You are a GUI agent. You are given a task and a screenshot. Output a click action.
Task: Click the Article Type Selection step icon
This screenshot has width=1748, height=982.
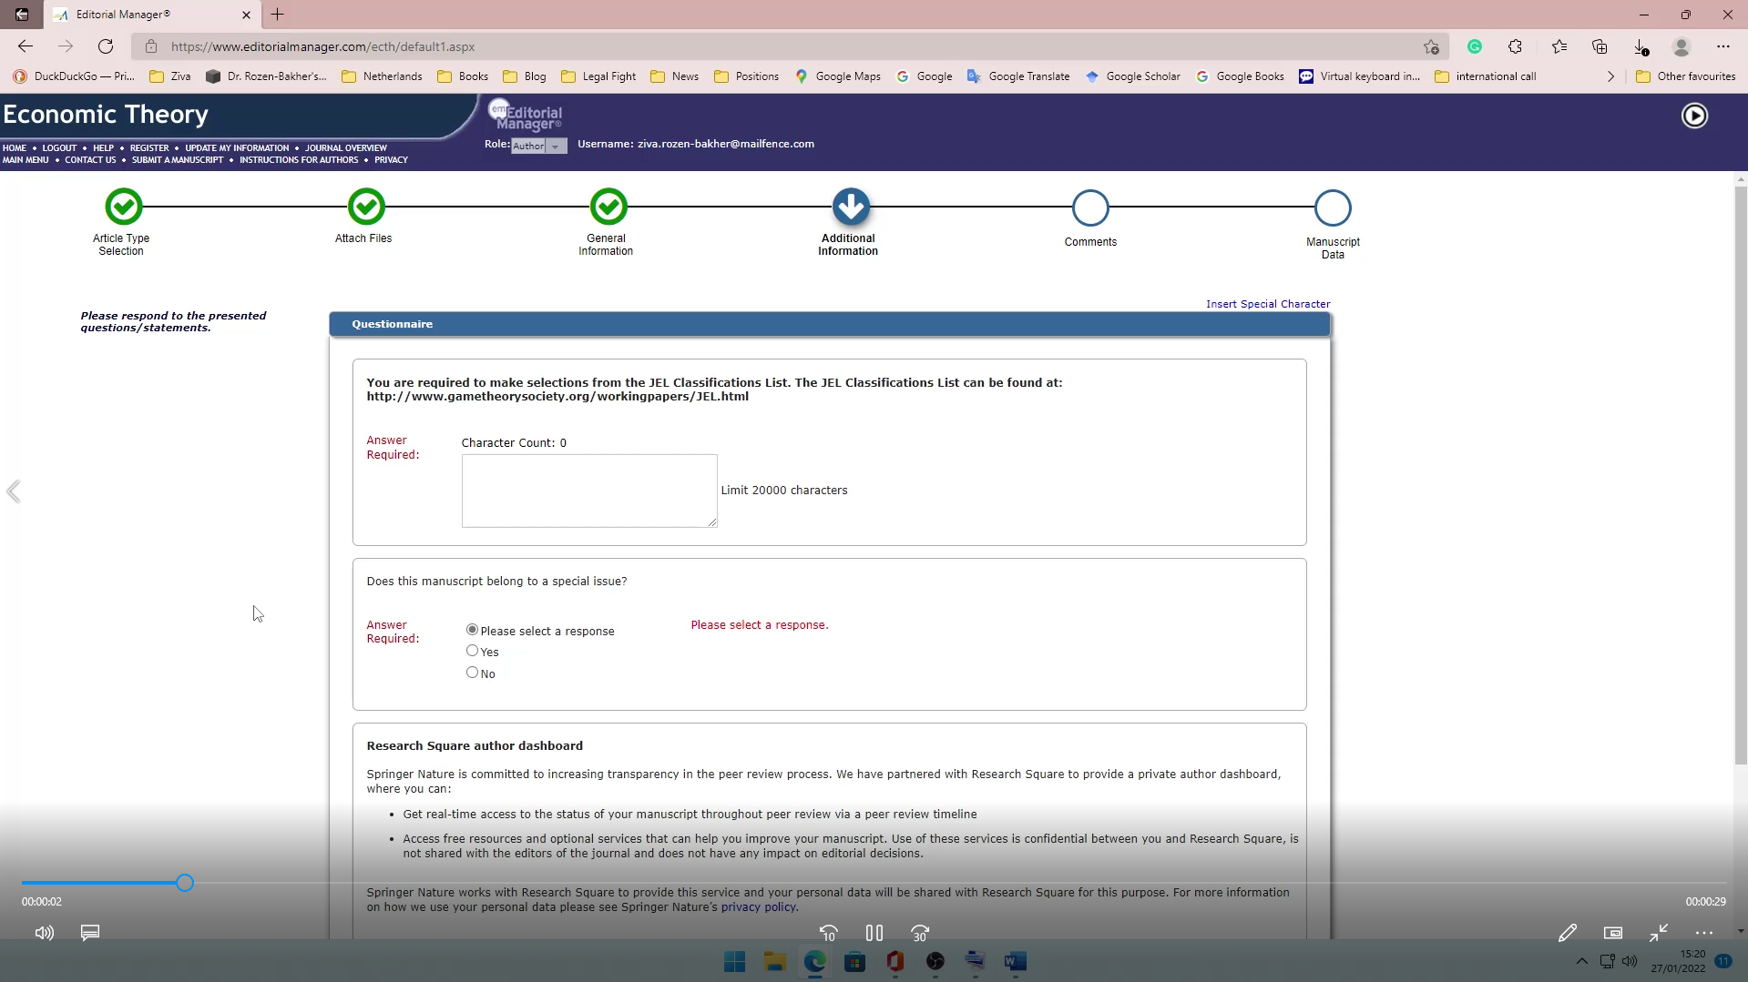(x=124, y=207)
